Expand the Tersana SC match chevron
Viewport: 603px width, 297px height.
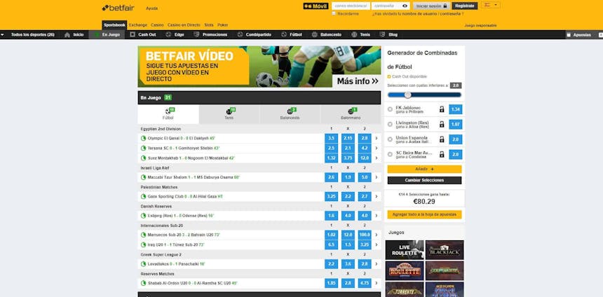coord(377,148)
